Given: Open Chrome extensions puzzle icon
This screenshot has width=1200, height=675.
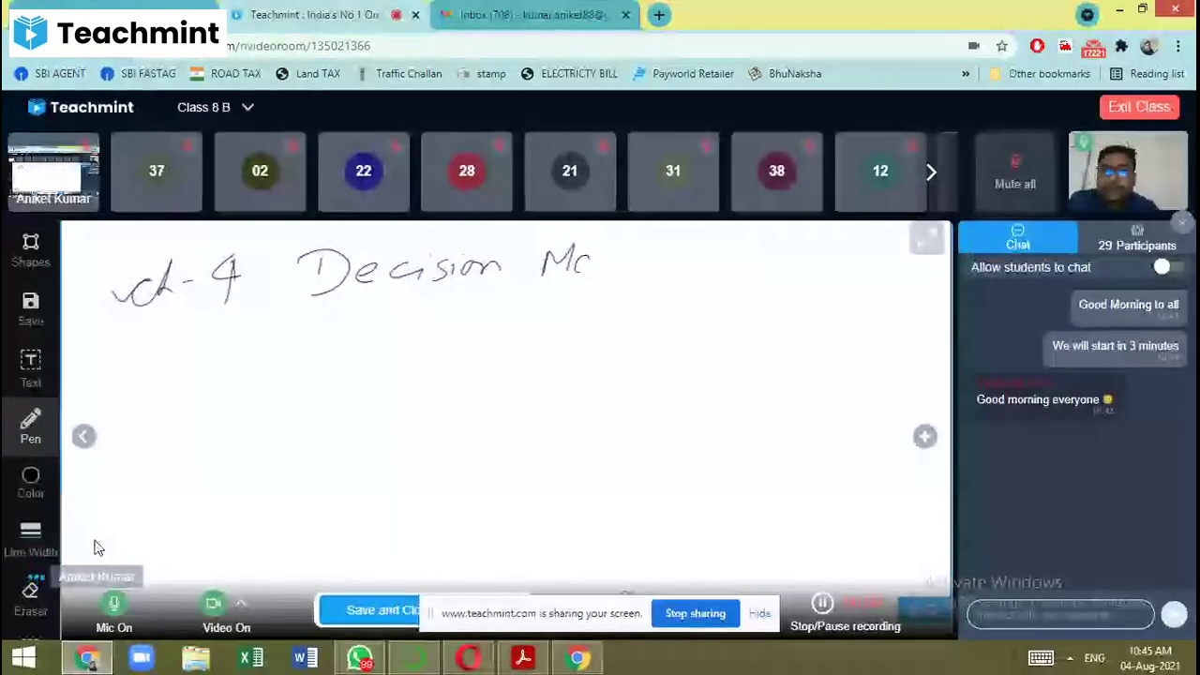Looking at the screenshot, I should 1121,46.
